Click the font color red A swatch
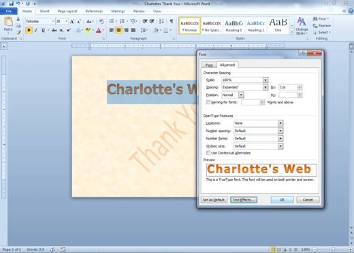 (x=99, y=30)
